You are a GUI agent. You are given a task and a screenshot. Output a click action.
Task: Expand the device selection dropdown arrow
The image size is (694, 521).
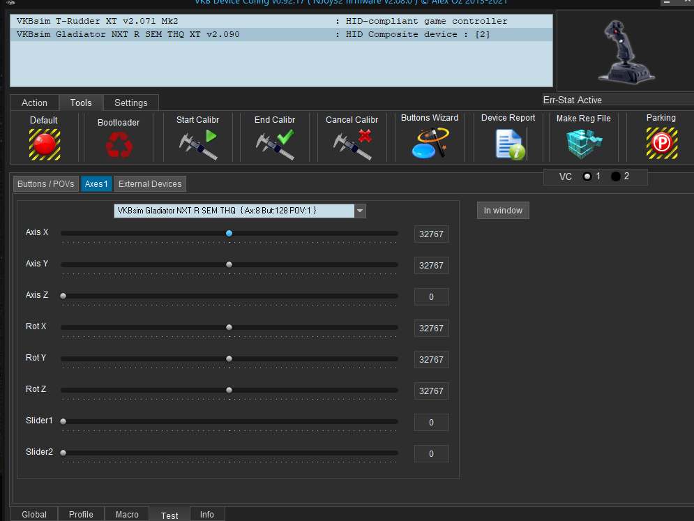pyautogui.click(x=361, y=211)
